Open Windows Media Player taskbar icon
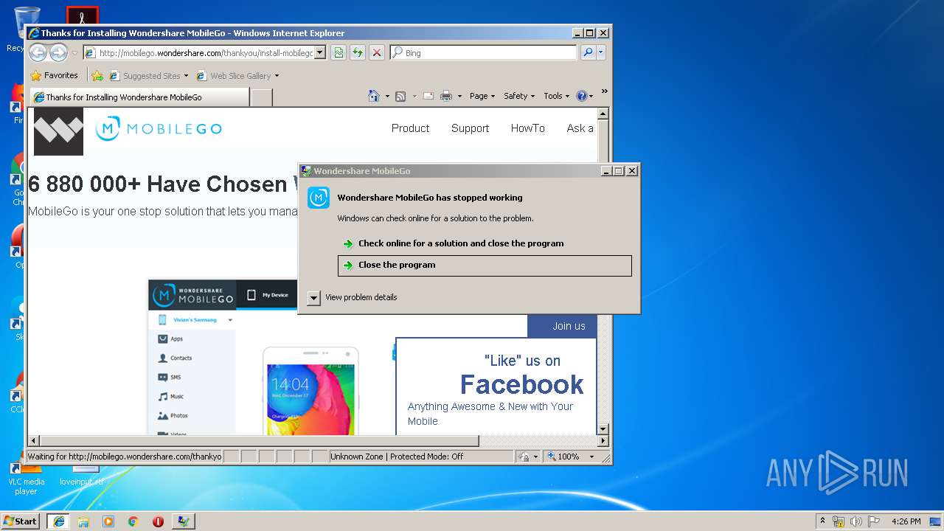Viewport: 944px width, 531px height. [x=108, y=521]
